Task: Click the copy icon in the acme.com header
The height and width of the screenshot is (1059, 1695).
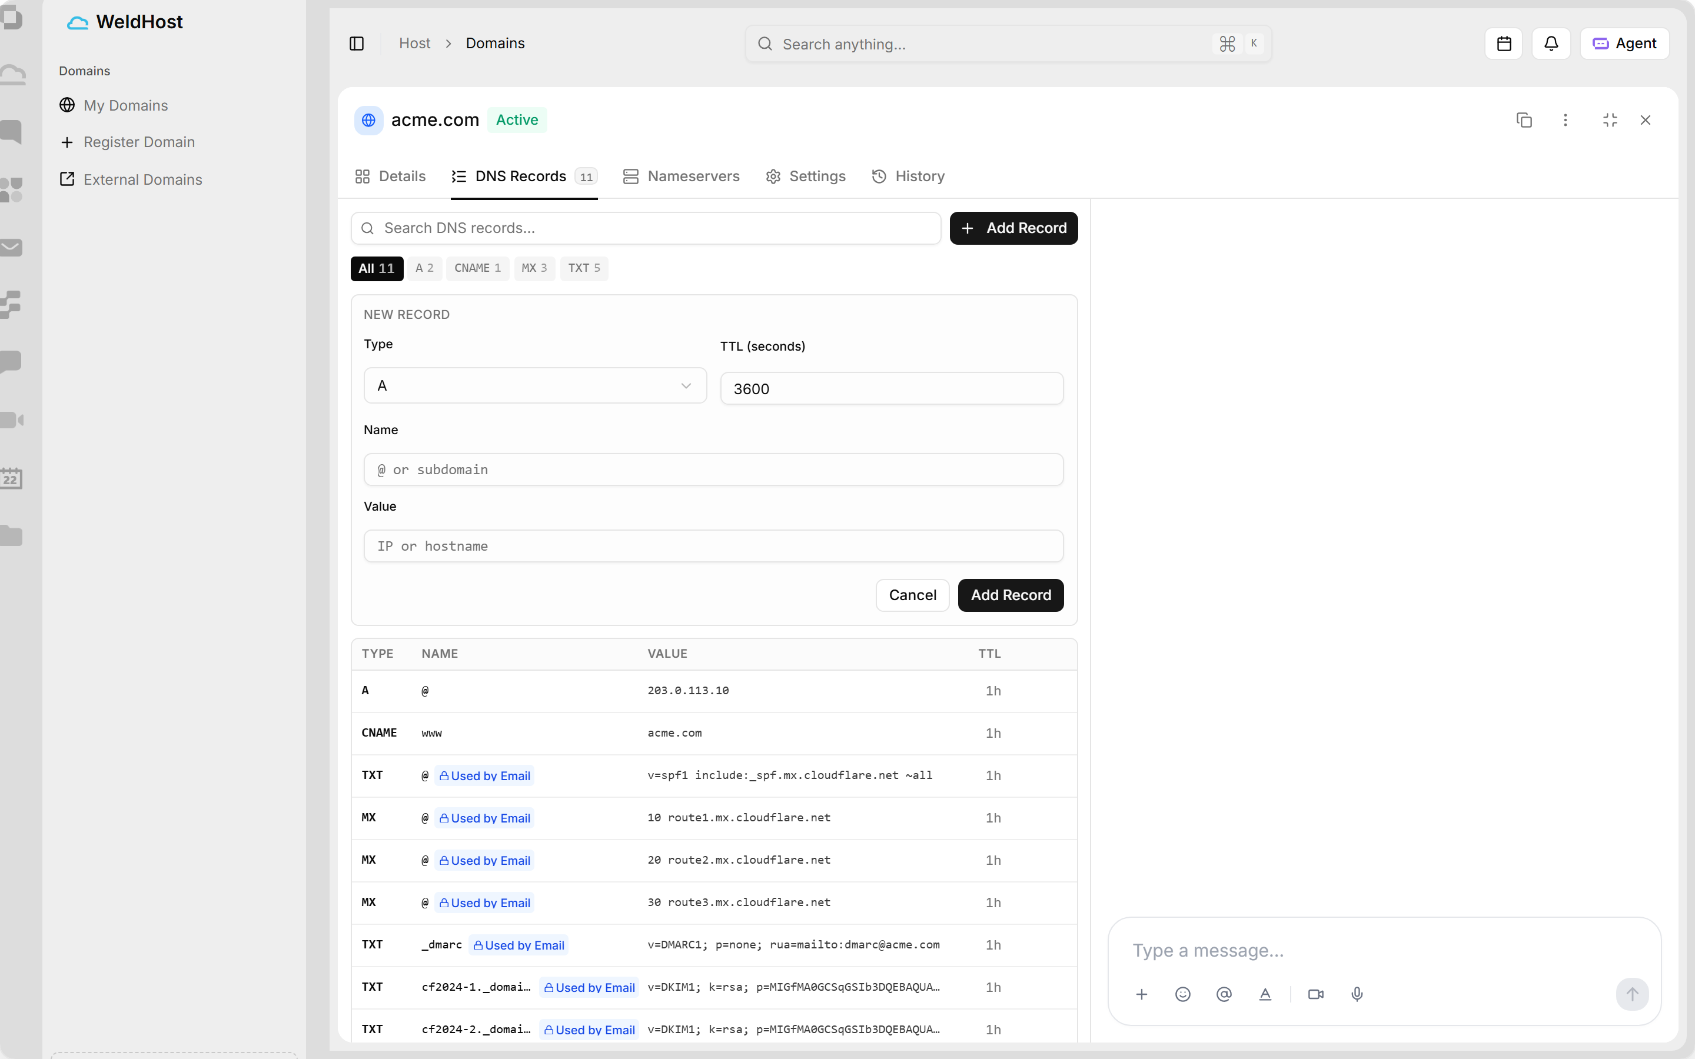Action: click(1524, 120)
